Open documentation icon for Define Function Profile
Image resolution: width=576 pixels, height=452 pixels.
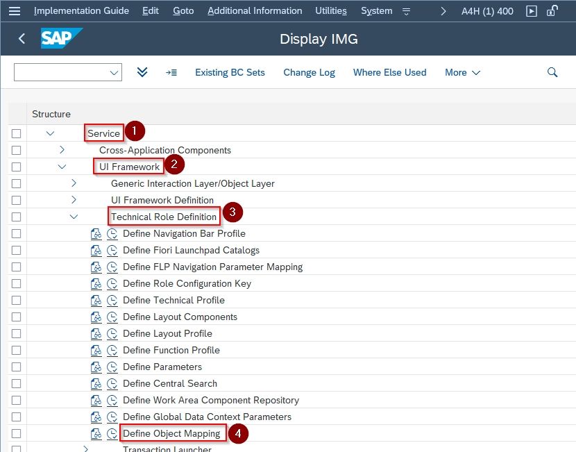[96, 350]
